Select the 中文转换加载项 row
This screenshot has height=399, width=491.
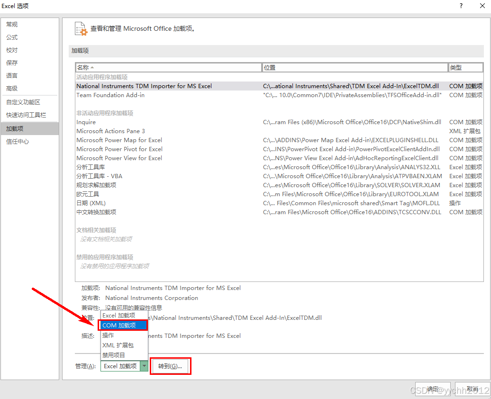(279, 212)
